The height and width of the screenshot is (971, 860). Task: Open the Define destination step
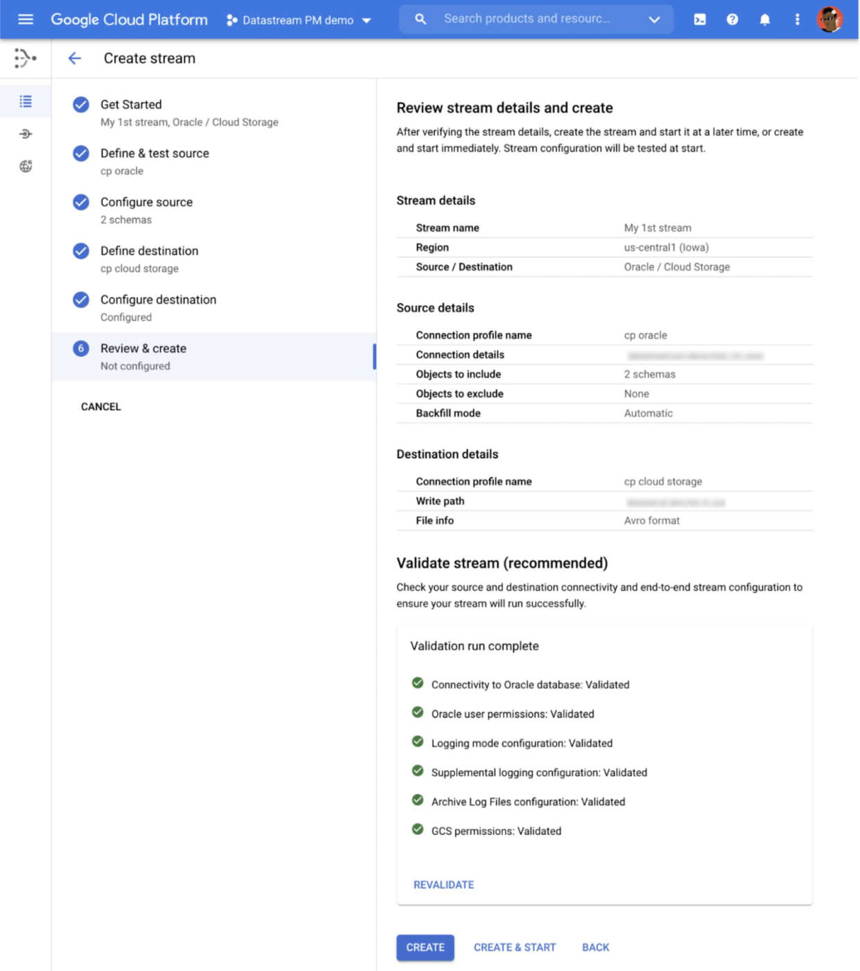click(149, 251)
